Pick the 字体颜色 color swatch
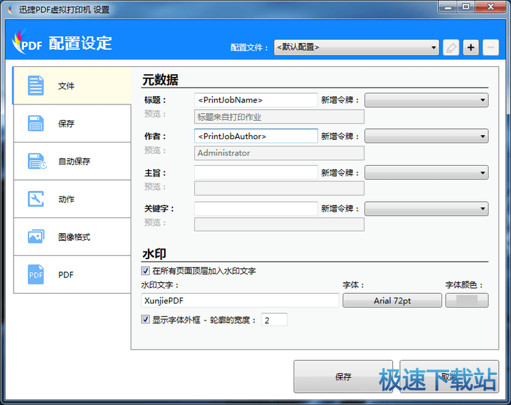The width and height of the screenshot is (511, 405). [467, 300]
